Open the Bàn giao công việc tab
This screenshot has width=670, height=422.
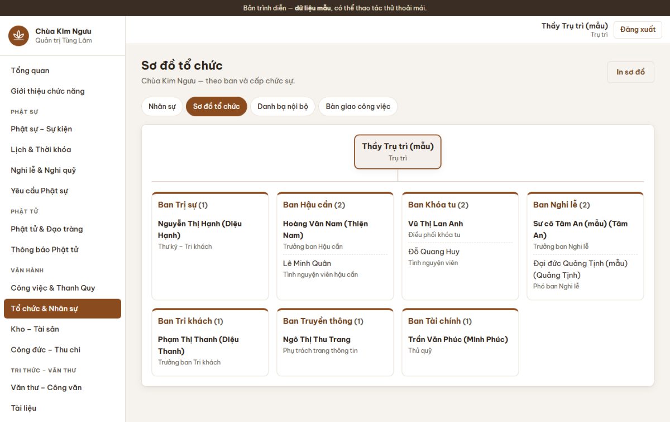pos(358,106)
